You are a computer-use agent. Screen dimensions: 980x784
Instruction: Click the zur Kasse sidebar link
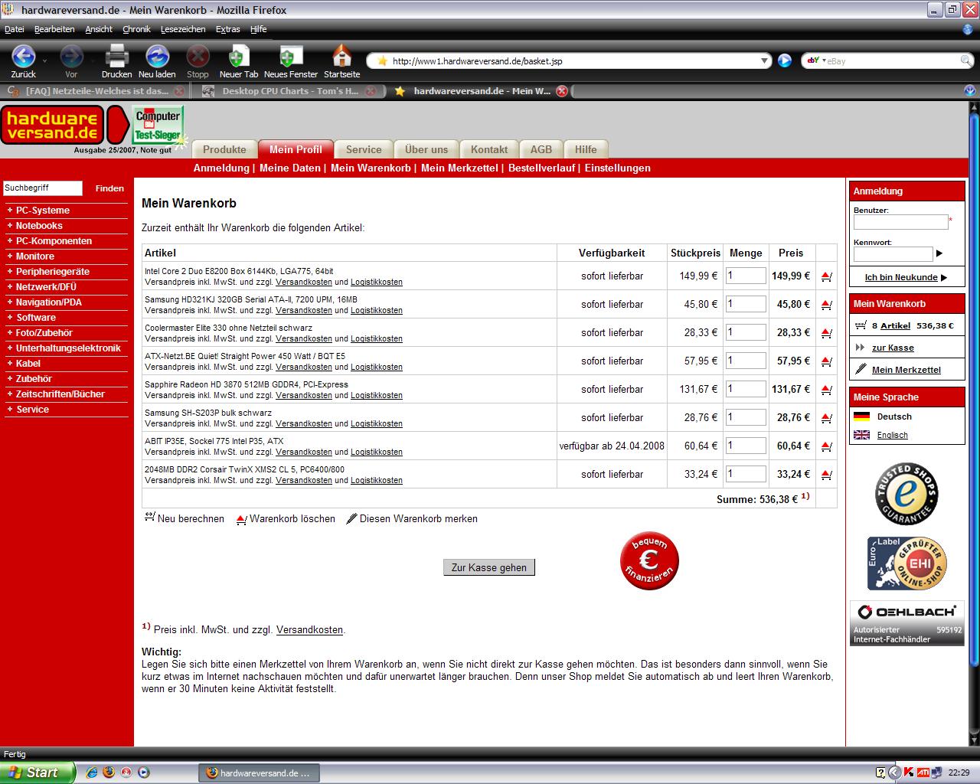[893, 348]
